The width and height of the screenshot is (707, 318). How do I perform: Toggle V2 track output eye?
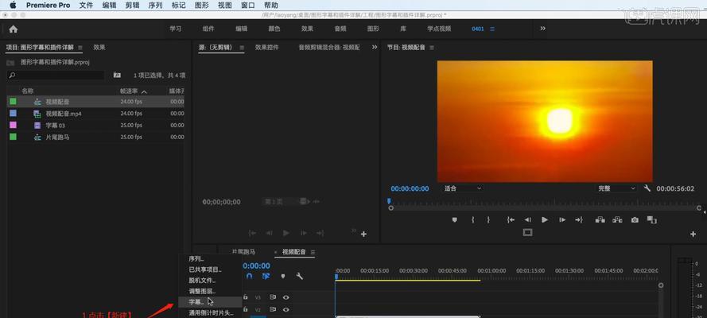(286, 310)
